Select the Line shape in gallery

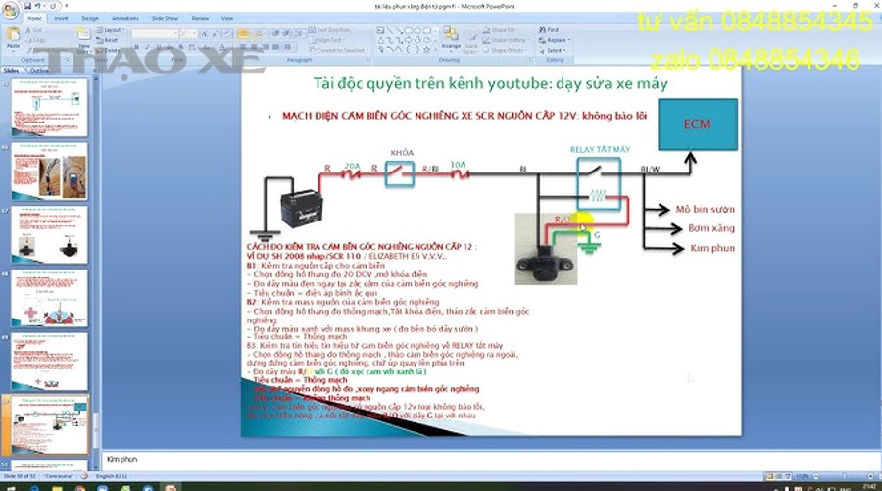pyautogui.click(x=390, y=31)
